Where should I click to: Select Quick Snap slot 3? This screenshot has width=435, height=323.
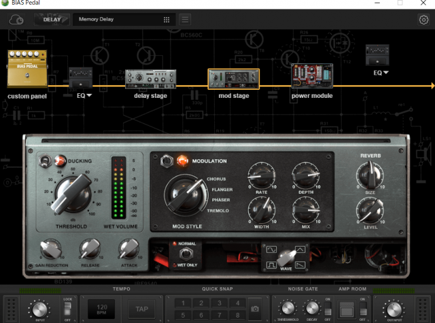[220, 303]
